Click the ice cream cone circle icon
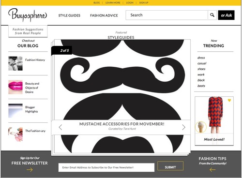Screen dimensions: 242x178 click(201, 127)
